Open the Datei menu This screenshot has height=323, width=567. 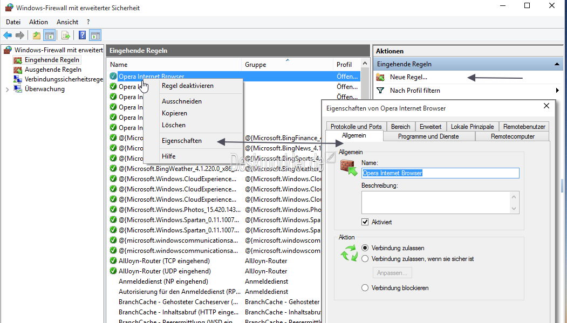[13, 22]
